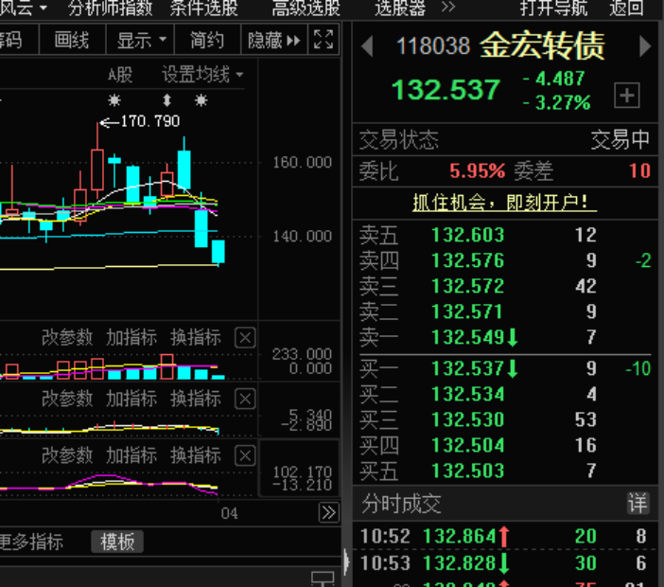Click the 抓住机会，即刻开户 link
The image size is (664, 587).
[504, 202]
